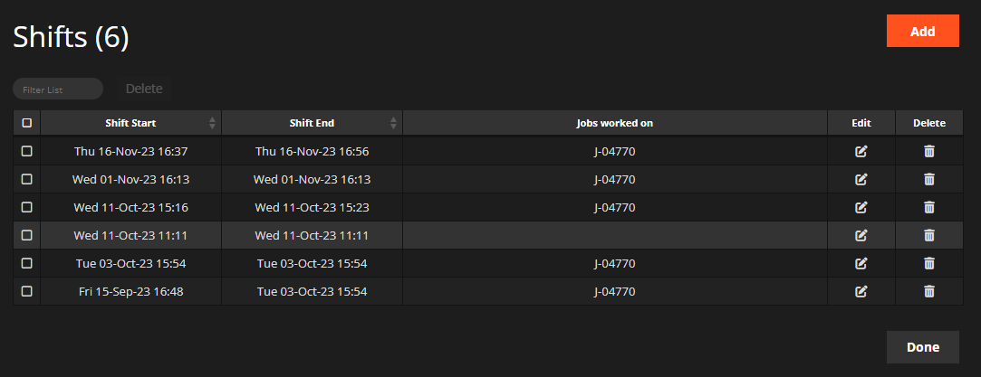The width and height of the screenshot is (981, 377).
Task: Delete the Fri 15-Sep-23 16:48 shift
Action: [x=929, y=291]
